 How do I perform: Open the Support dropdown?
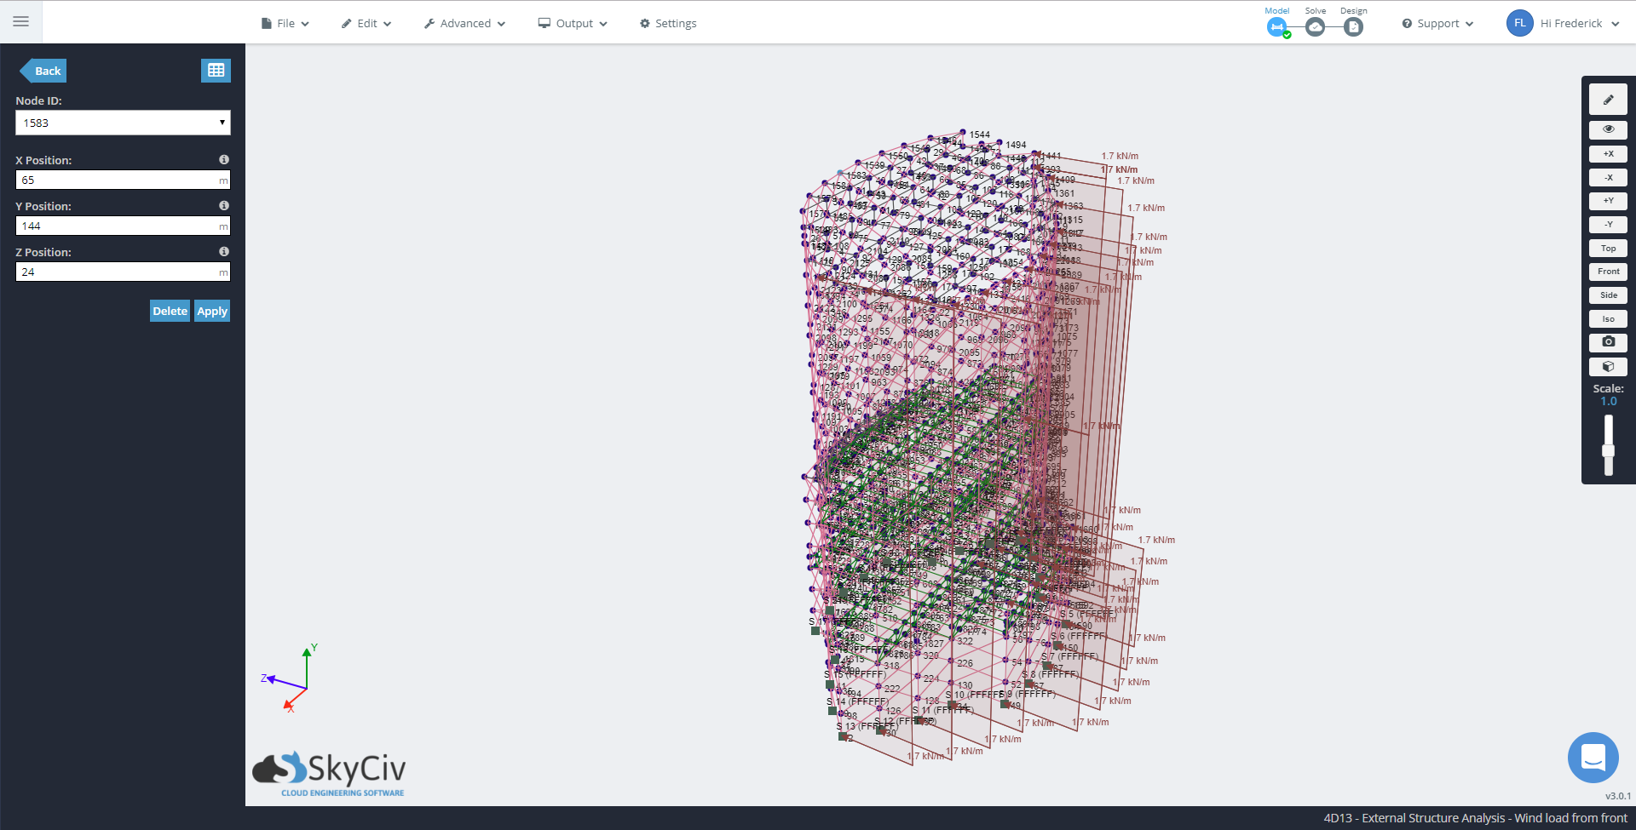(1437, 24)
